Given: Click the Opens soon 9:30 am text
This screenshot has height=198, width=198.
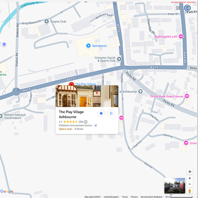Looking at the screenshot, I should coord(71,129).
